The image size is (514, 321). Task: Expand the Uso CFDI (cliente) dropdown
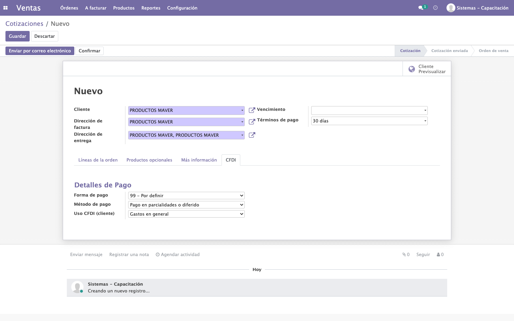(x=186, y=214)
